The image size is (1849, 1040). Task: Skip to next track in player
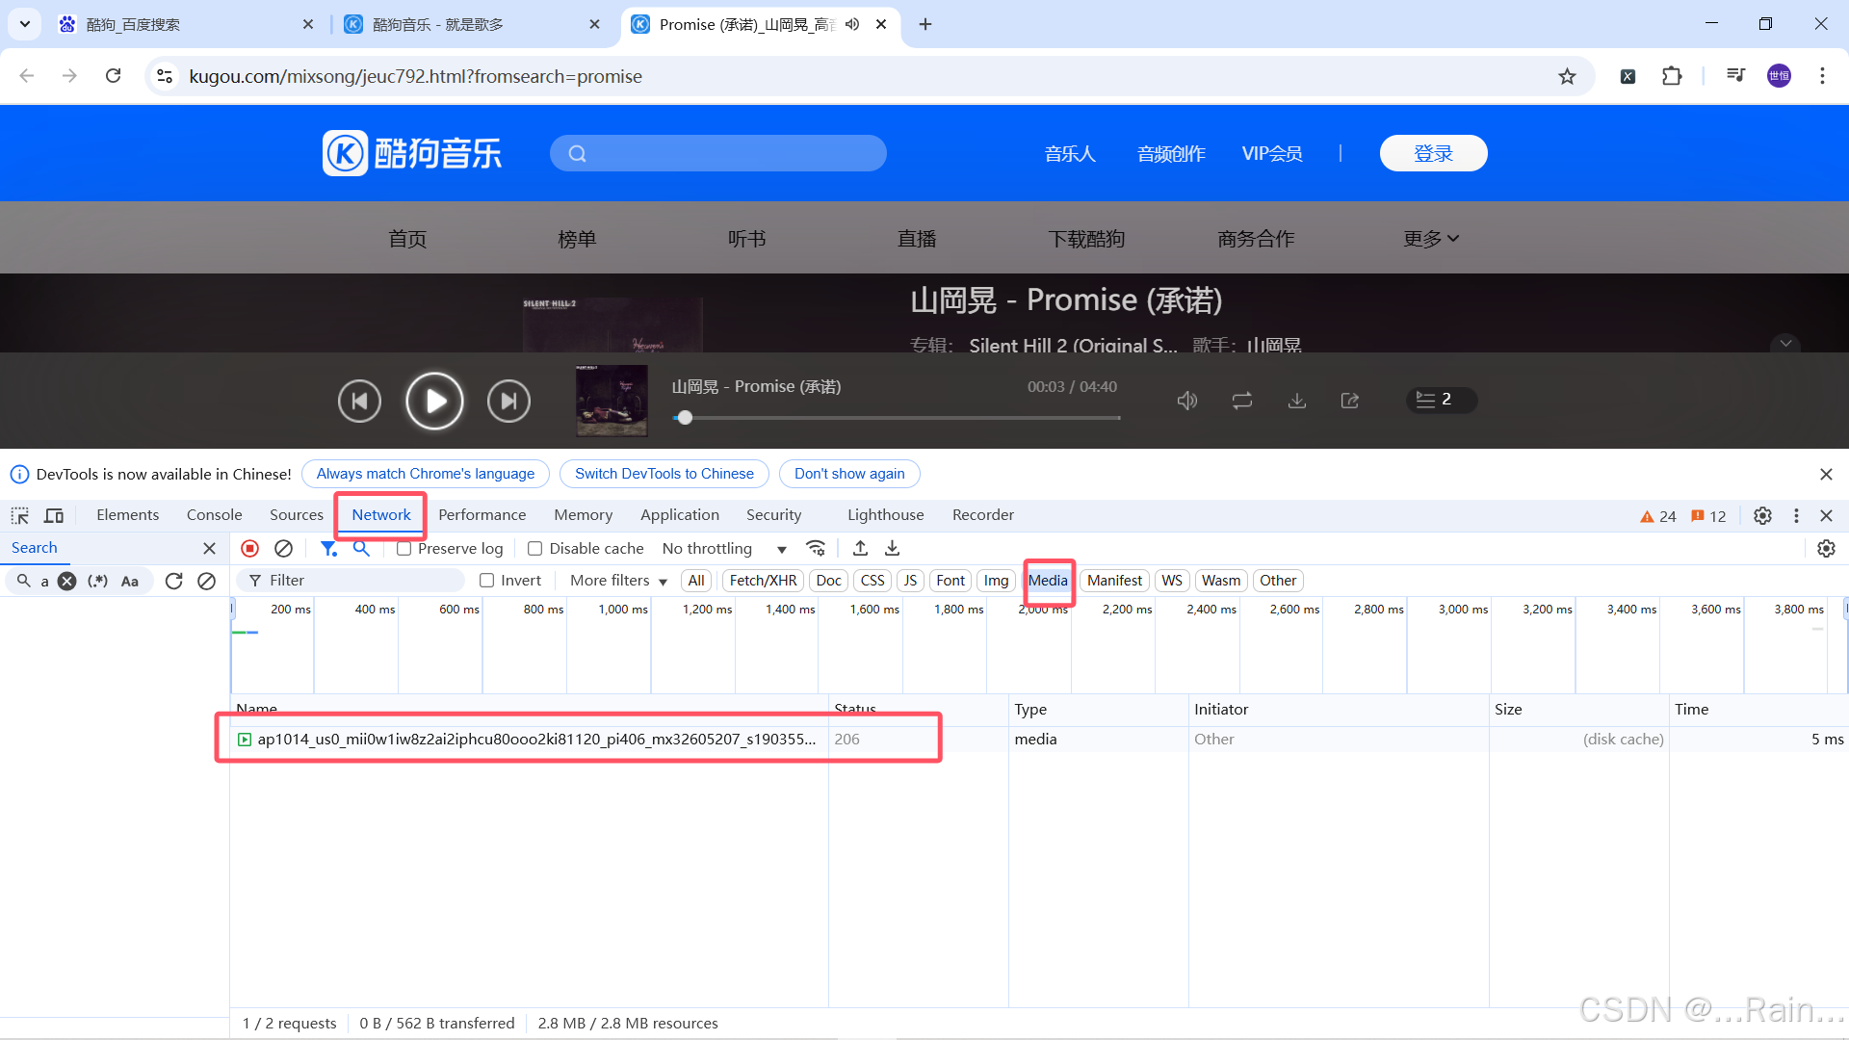[x=508, y=401]
